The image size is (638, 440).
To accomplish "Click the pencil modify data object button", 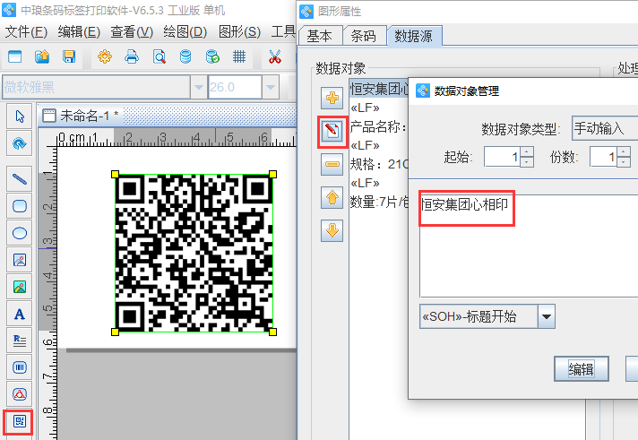I will pyautogui.click(x=332, y=132).
